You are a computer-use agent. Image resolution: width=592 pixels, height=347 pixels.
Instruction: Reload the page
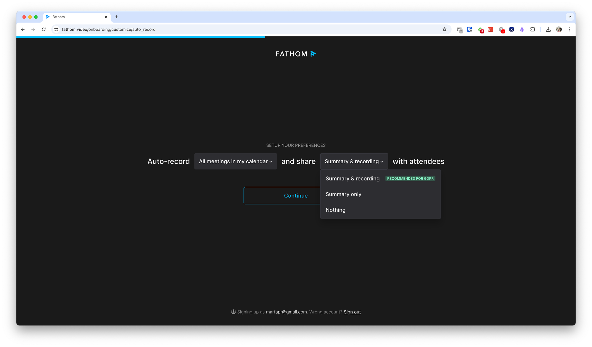click(44, 29)
